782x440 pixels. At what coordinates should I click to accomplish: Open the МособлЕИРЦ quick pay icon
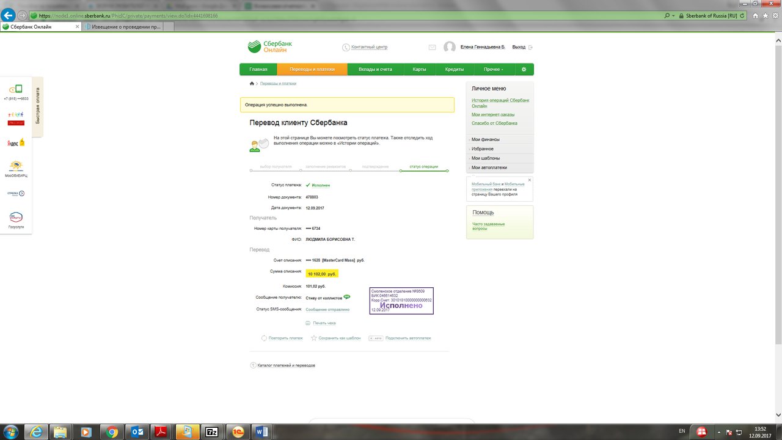pyautogui.click(x=16, y=165)
